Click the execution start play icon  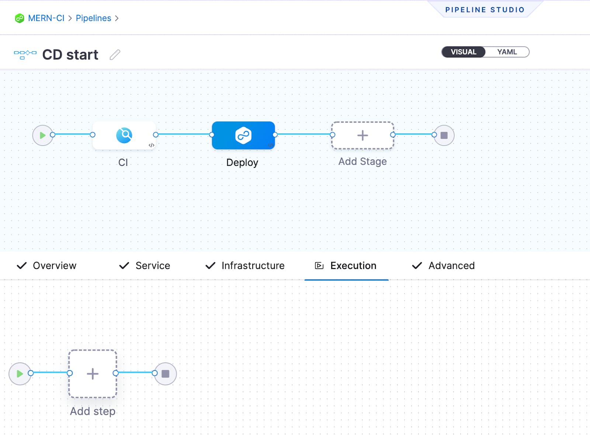click(x=20, y=373)
